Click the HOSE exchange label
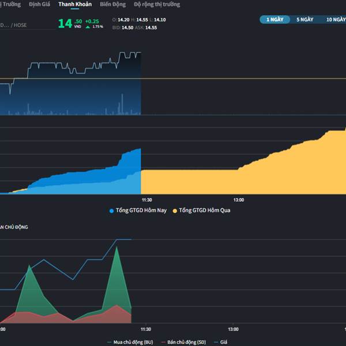 pos(20,25)
